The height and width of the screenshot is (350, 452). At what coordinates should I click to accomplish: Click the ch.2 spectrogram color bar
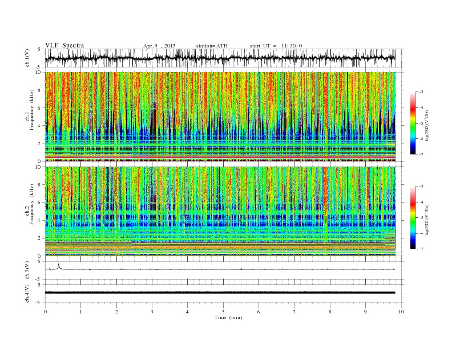click(413, 218)
